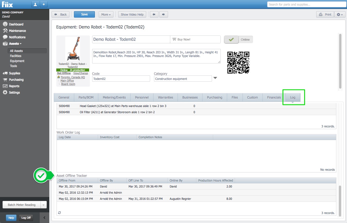Open Purchasing in the sidebar
The image size is (347, 223).
[x=16, y=80]
